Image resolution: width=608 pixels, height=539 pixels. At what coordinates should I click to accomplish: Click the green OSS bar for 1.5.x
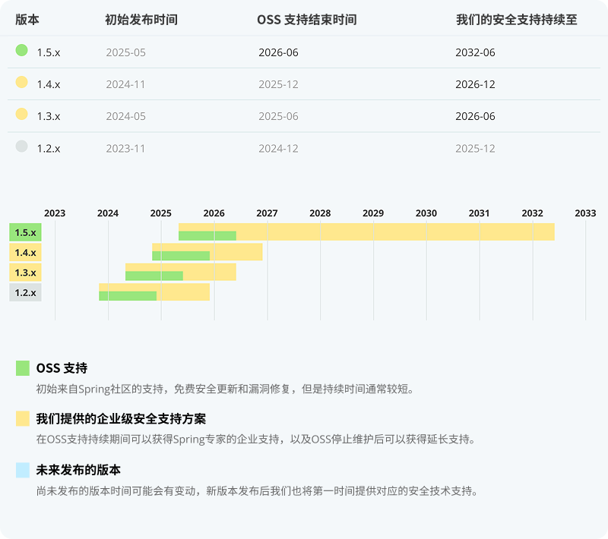coord(207,236)
